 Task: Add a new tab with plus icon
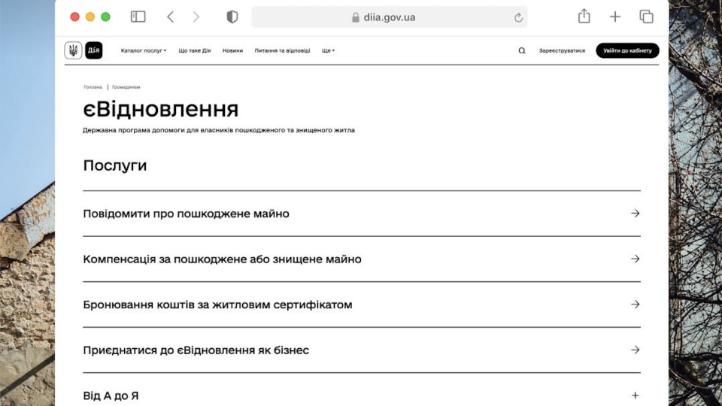(615, 17)
